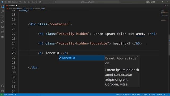The width and height of the screenshot is (170, 96).
Task: Change encoding via UTF-8 status item
Action: pyautogui.click(x=134, y=95)
